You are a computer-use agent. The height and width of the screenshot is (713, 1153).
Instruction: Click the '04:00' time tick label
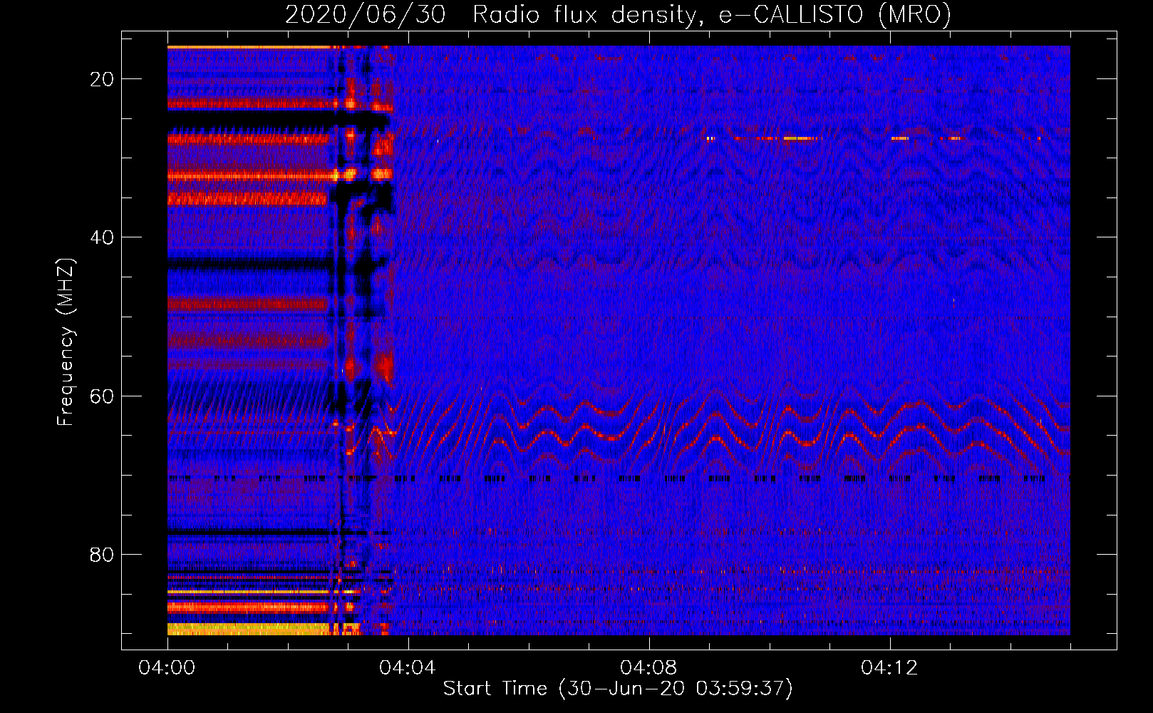pos(167,668)
